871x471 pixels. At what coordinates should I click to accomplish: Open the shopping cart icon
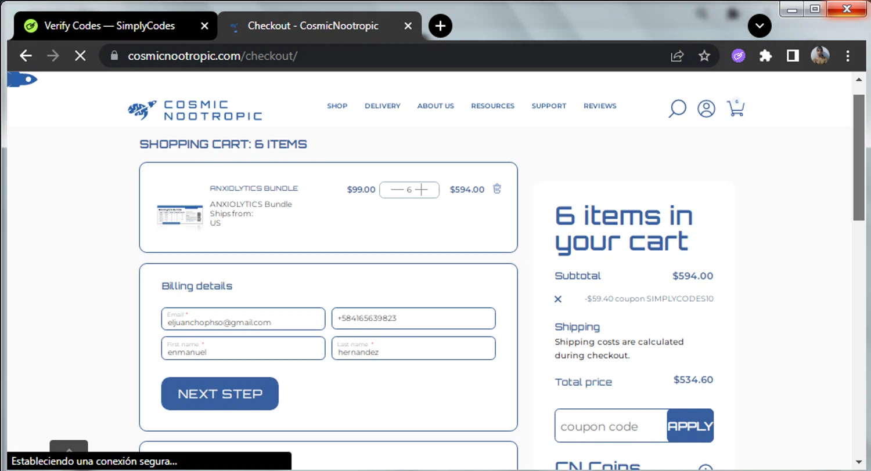click(736, 108)
